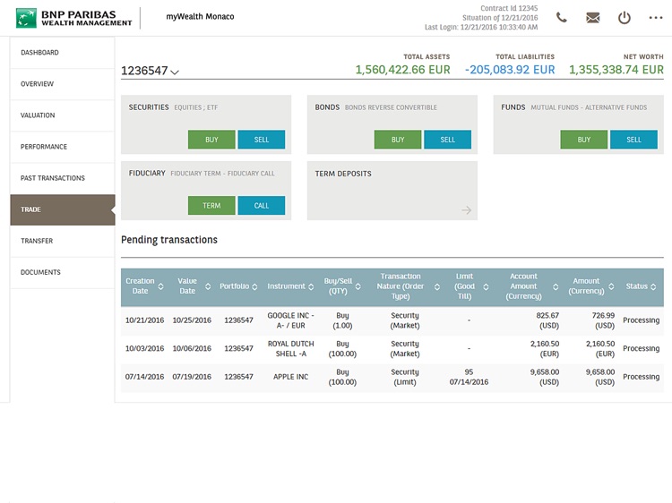Click the phone contact icon

pyautogui.click(x=561, y=18)
